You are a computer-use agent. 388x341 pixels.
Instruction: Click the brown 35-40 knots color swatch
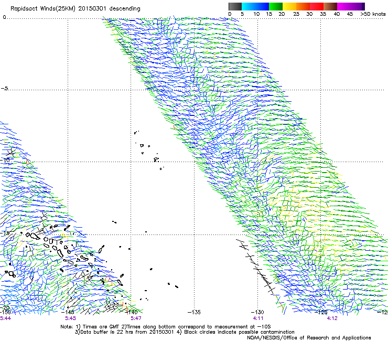(x=330, y=6)
